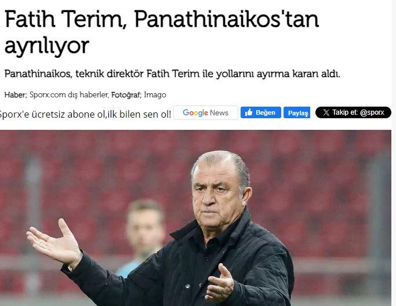The width and height of the screenshot is (396, 306).
Task: Click the "Fotoğraf;" label
Action: click(126, 95)
